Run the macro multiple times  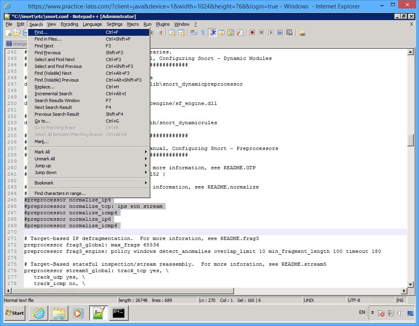280,32
